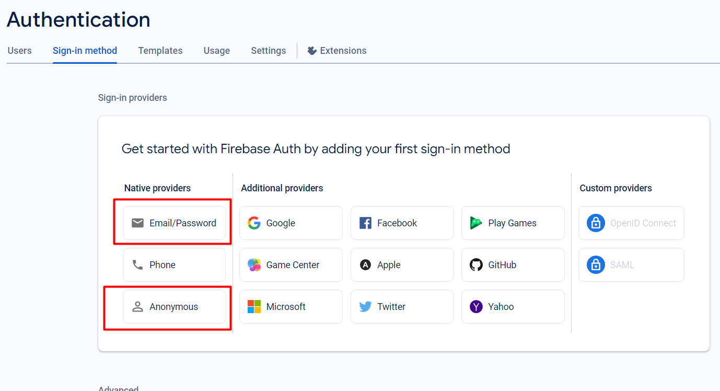Choose the Phone provider
This screenshot has width=720, height=391.
click(174, 265)
